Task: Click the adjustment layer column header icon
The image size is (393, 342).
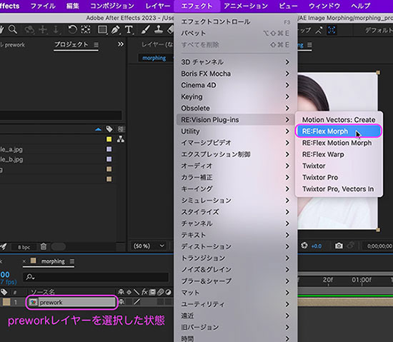Action: tap(169, 292)
